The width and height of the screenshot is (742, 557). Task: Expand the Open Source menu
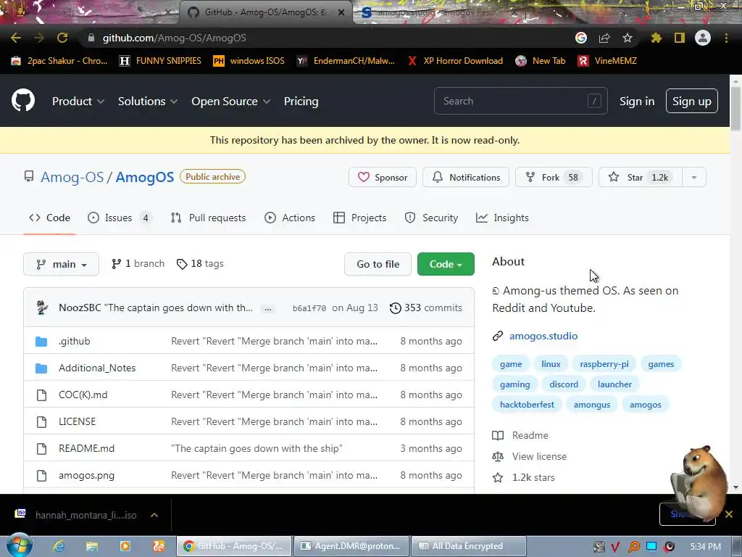pos(231,102)
